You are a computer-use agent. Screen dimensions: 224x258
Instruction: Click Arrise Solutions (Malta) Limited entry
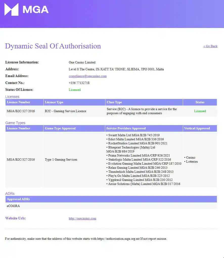tap(143, 184)
